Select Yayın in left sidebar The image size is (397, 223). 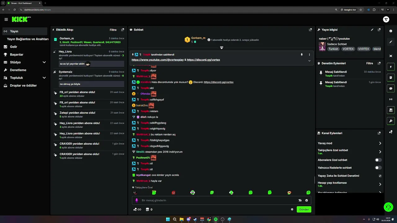(x=25, y=31)
